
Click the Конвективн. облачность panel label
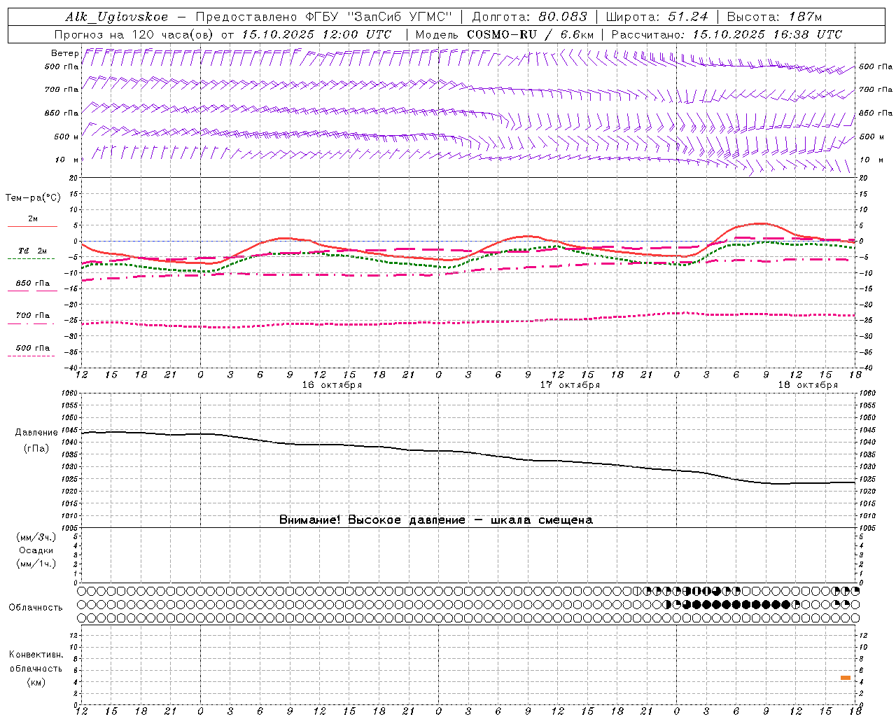pos(36,662)
